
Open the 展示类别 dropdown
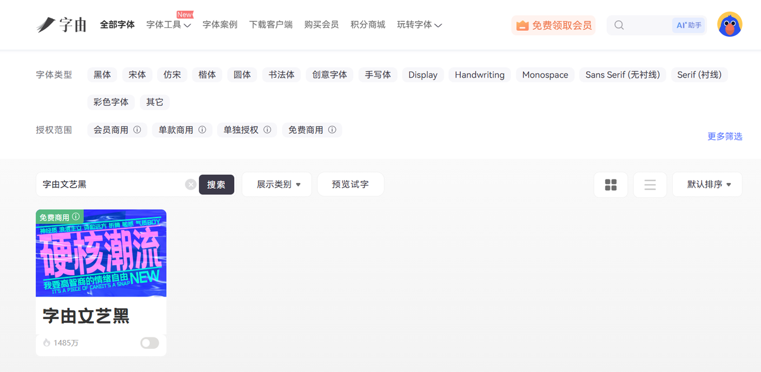277,184
